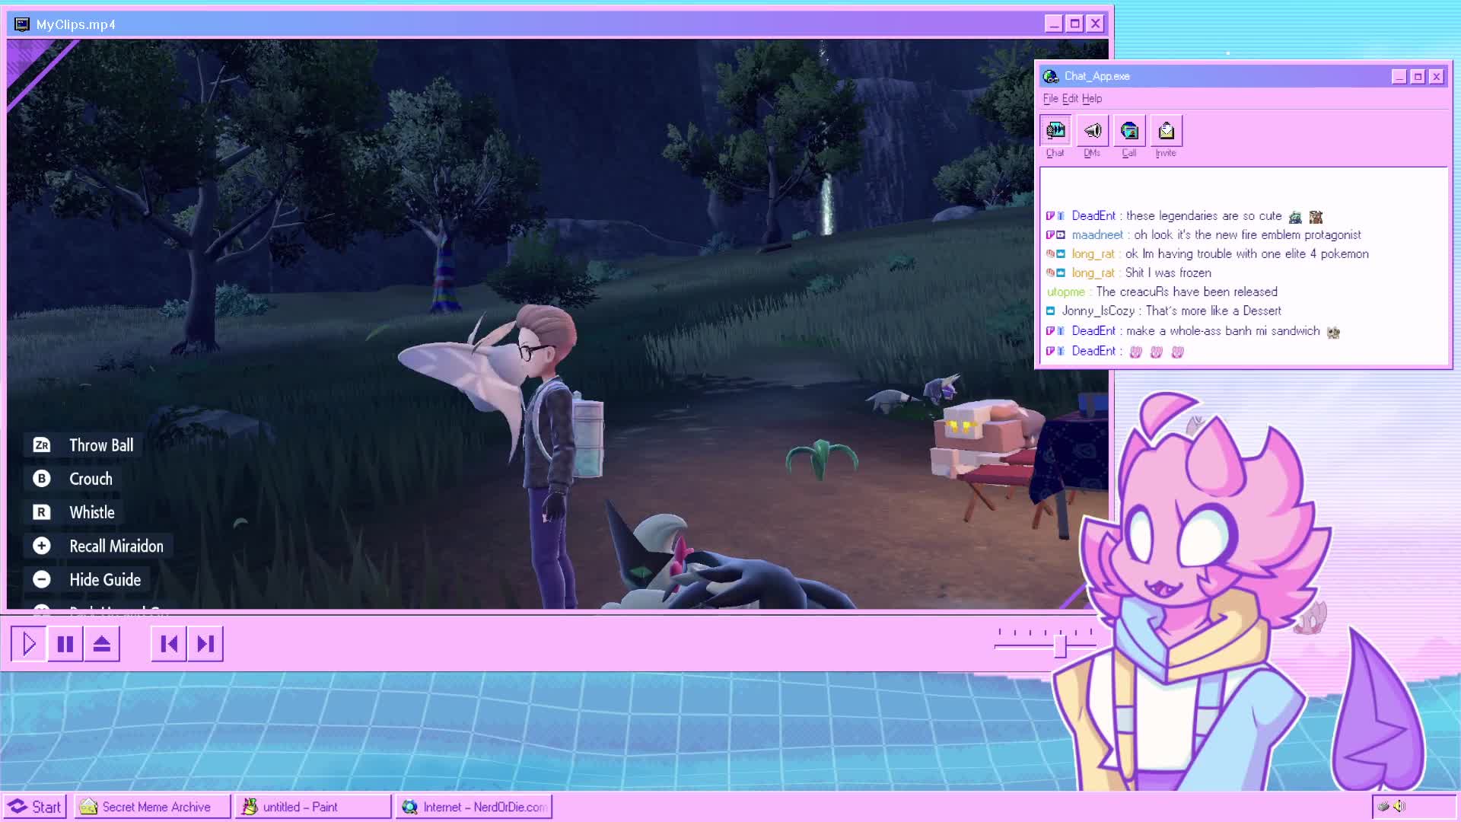Click the speaker icon in system tray
The image size is (1461, 822).
tap(1399, 807)
